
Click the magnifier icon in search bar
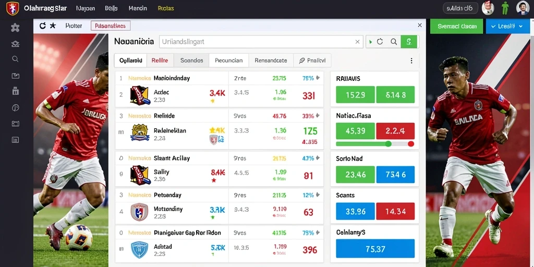pos(394,42)
